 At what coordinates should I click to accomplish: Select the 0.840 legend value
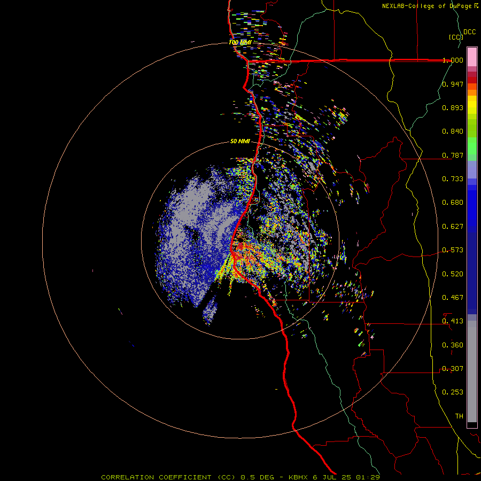click(453, 131)
